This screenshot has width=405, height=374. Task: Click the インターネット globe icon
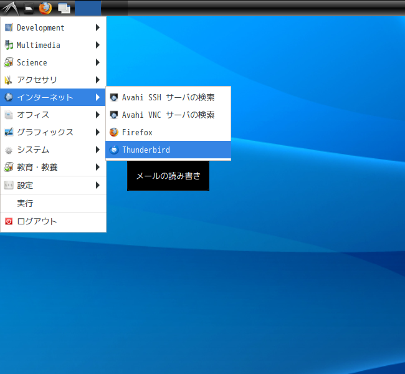coord(9,97)
